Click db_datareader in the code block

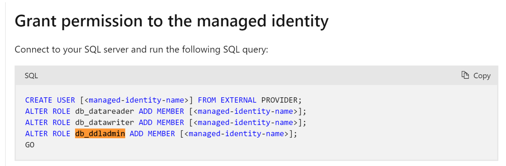[x=104, y=111]
